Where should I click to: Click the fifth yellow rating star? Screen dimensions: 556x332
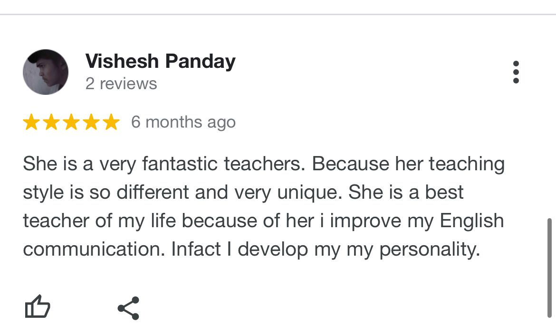[x=111, y=122]
